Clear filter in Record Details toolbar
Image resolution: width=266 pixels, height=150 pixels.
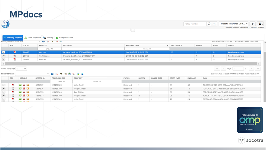tap(65, 74)
